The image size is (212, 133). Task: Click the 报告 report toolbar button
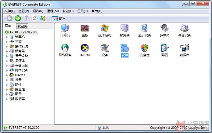click(59, 18)
